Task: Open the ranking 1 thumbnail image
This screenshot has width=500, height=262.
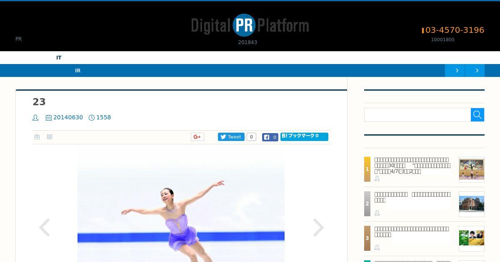Action: tap(472, 170)
